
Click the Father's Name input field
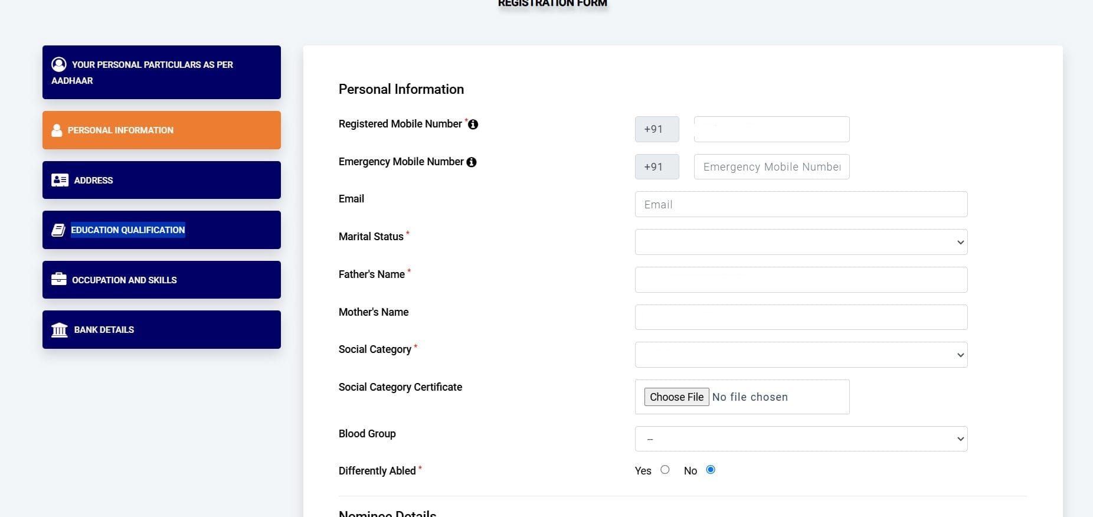pos(800,279)
